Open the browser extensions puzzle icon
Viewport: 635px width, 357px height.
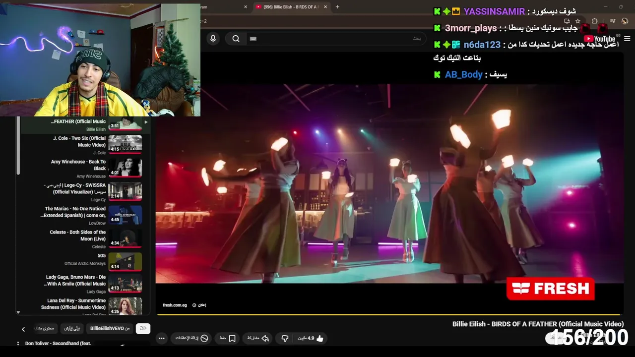coord(595,21)
